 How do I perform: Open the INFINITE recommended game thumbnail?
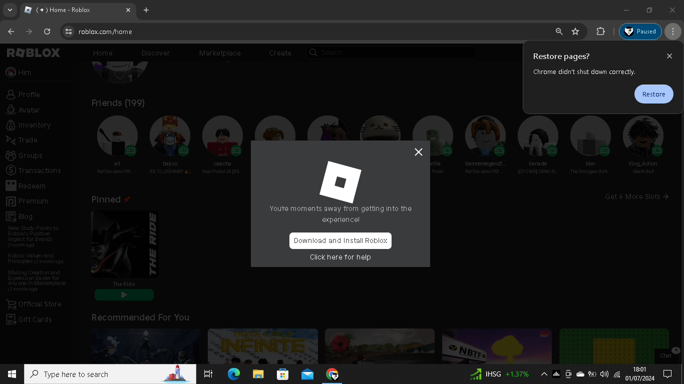click(263, 346)
